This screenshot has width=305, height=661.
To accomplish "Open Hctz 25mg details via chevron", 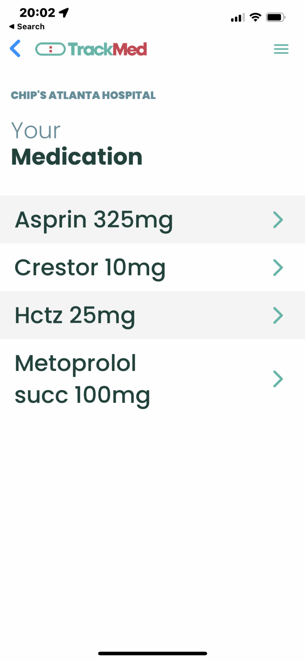I will 278,315.
